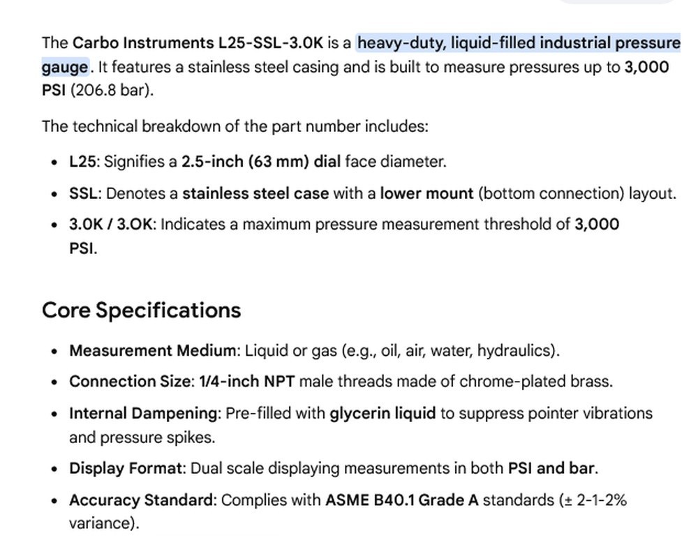
Task: Click the "Internal Dampening" label
Action: click(143, 413)
